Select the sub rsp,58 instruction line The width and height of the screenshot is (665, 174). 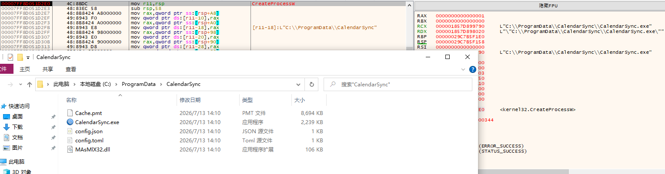click(145, 8)
